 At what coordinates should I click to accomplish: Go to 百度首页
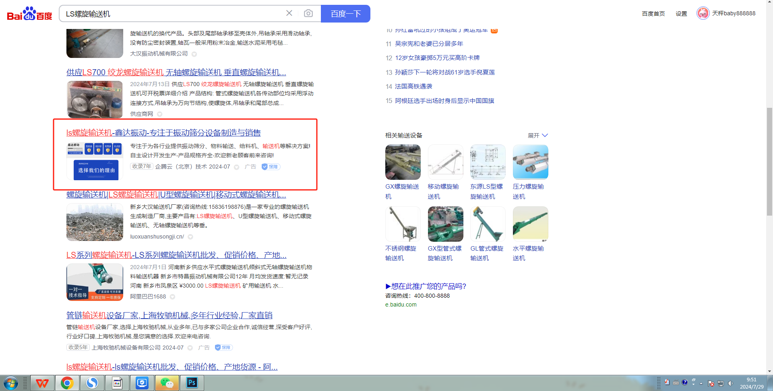(653, 14)
